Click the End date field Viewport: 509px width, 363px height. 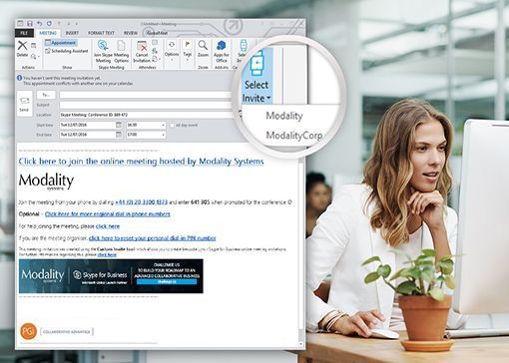pos(87,135)
